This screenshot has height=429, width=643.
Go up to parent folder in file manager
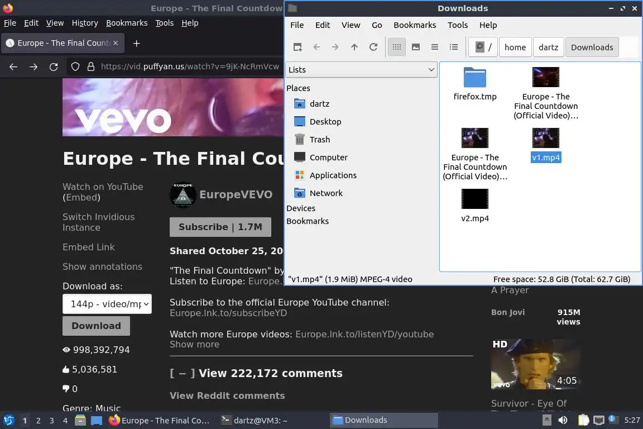[354, 47]
